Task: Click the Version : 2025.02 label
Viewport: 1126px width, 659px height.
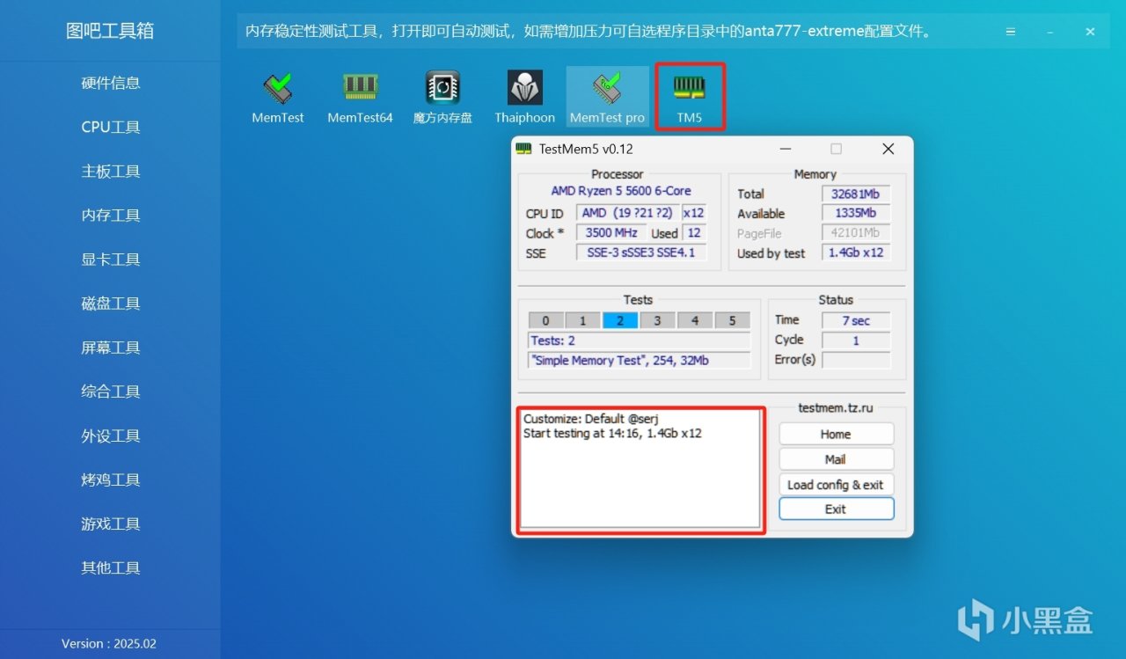Action: [109, 644]
